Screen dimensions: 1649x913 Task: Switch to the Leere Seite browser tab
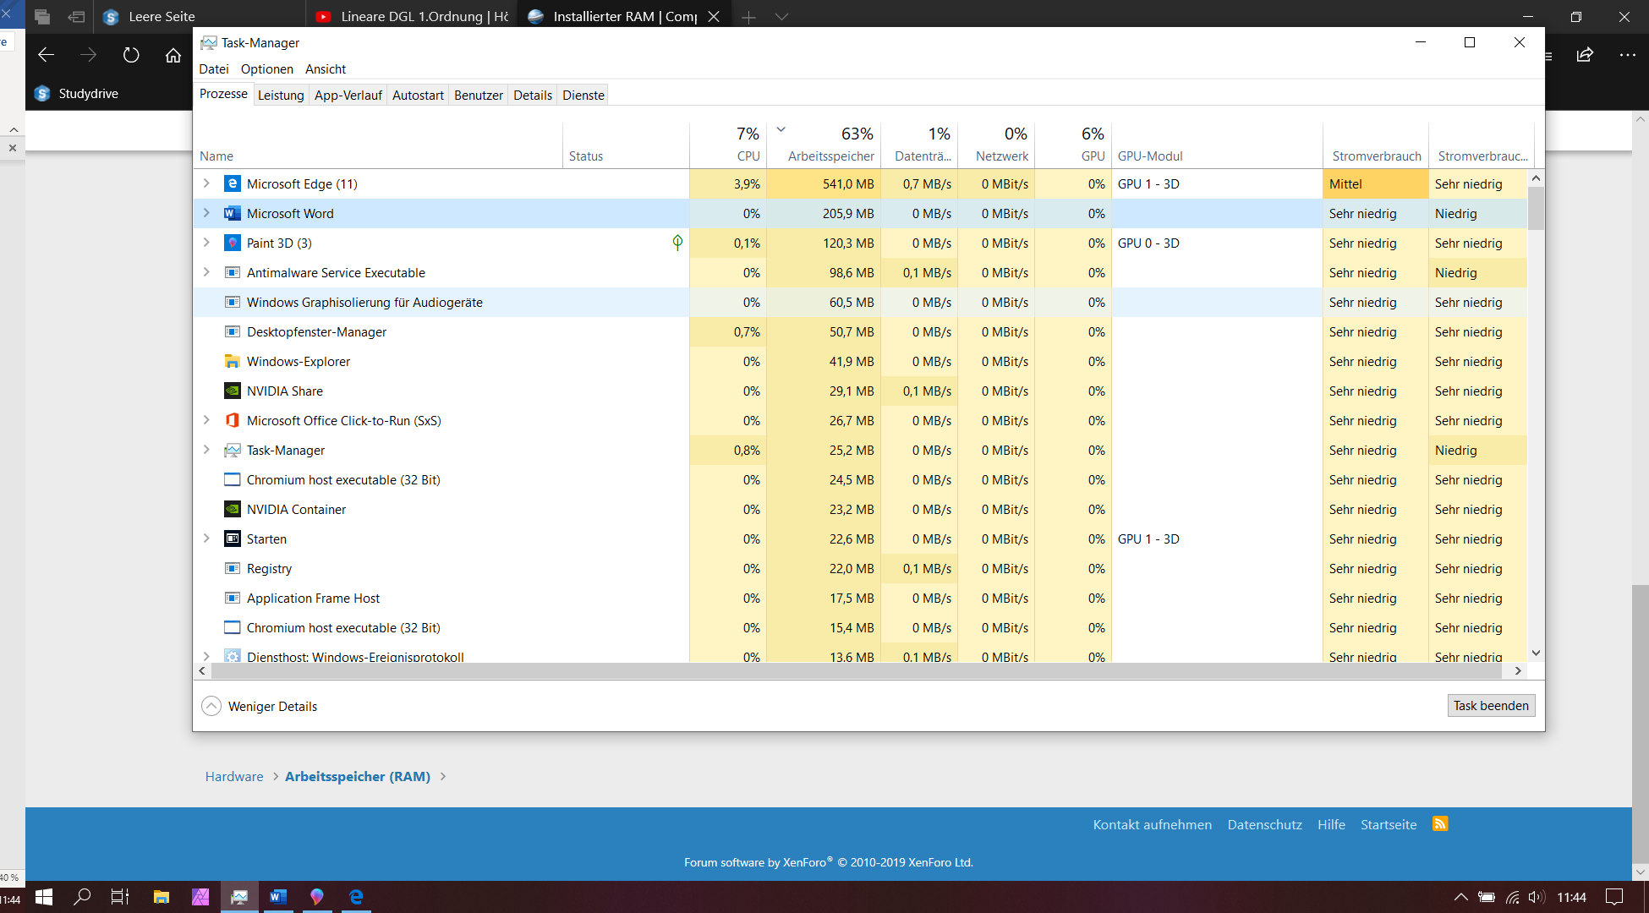[199, 16]
